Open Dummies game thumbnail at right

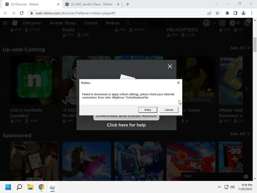[x=231, y=80]
